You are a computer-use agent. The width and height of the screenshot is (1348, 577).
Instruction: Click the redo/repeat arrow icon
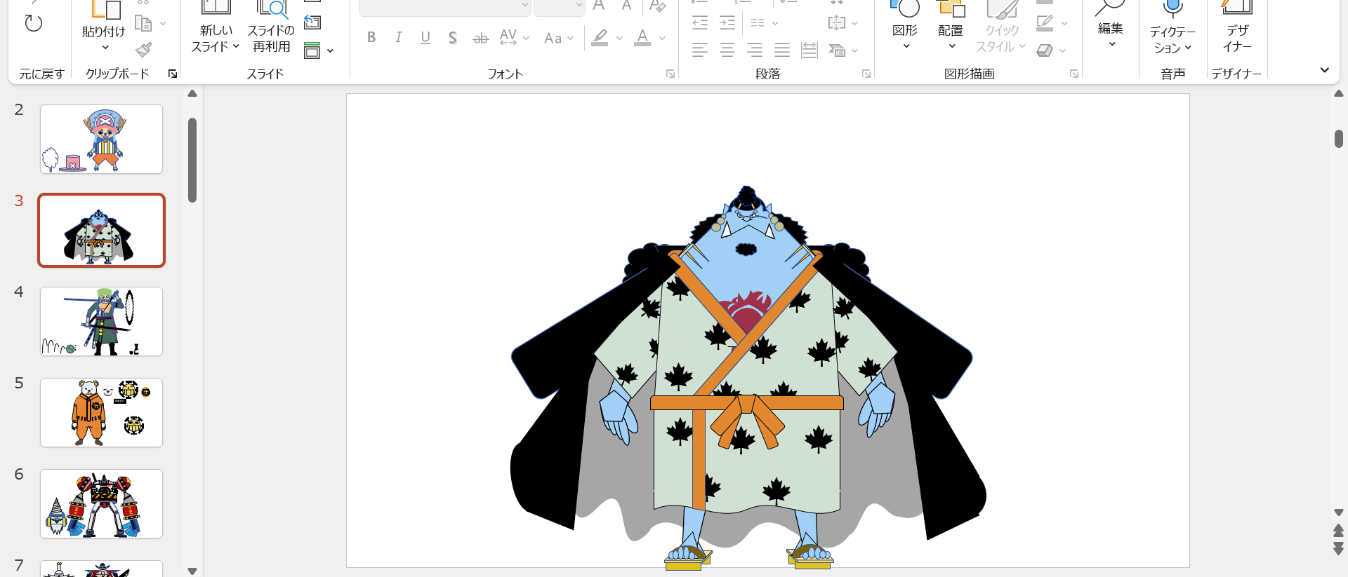[33, 23]
